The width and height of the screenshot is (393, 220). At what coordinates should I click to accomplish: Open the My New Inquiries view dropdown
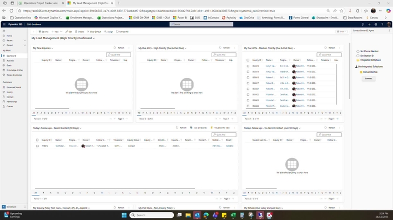(52, 48)
